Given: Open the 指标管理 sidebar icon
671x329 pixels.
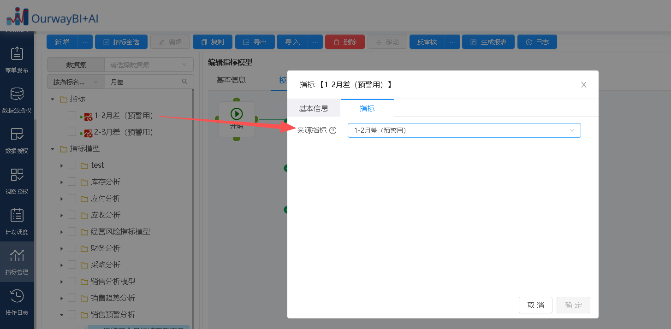Looking at the screenshot, I should point(17,256).
